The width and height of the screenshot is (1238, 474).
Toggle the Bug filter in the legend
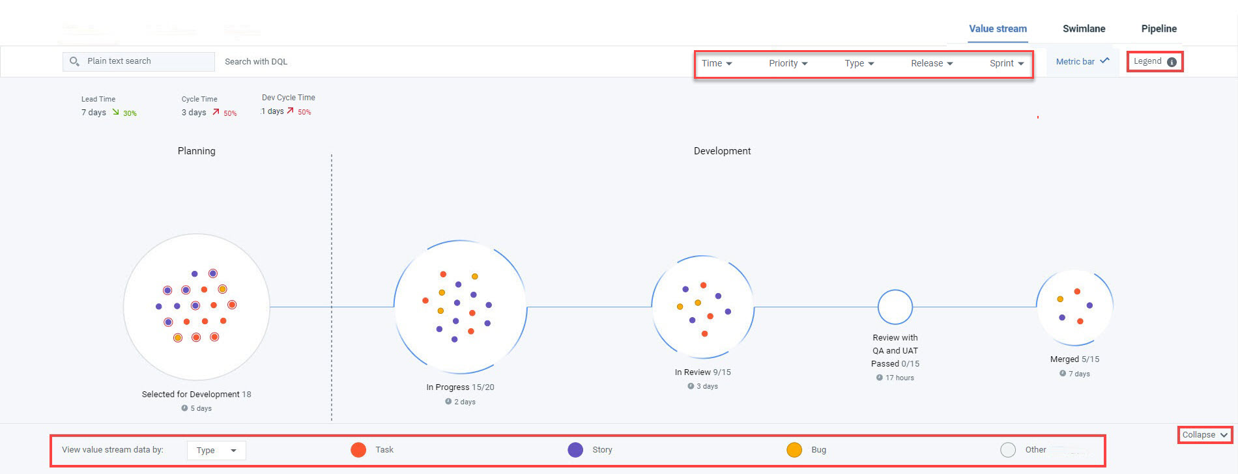click(x=794, y=449)
